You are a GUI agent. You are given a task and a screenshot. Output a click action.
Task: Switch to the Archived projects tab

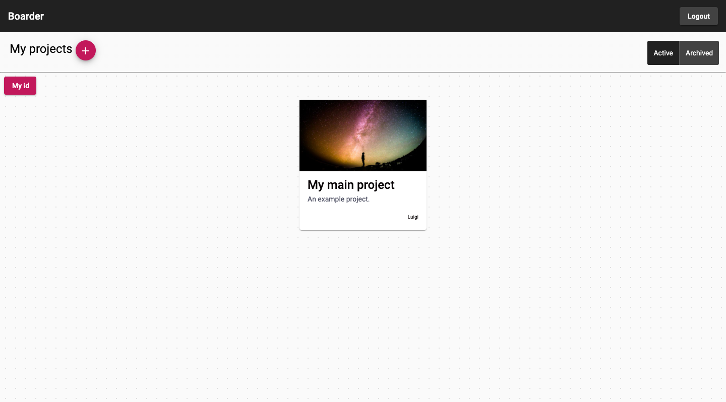tap(699, 53)
